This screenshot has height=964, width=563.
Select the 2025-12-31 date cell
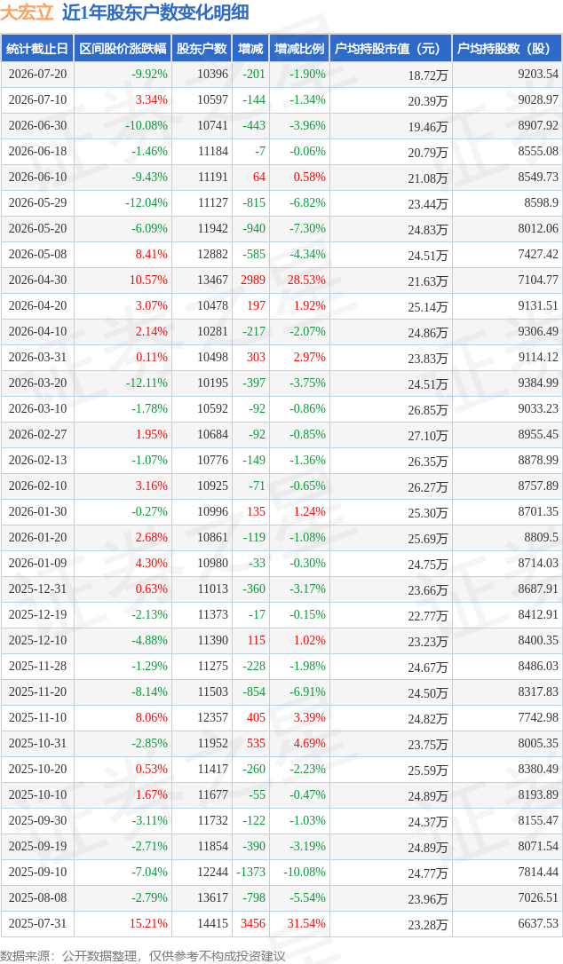pos(37,589)
